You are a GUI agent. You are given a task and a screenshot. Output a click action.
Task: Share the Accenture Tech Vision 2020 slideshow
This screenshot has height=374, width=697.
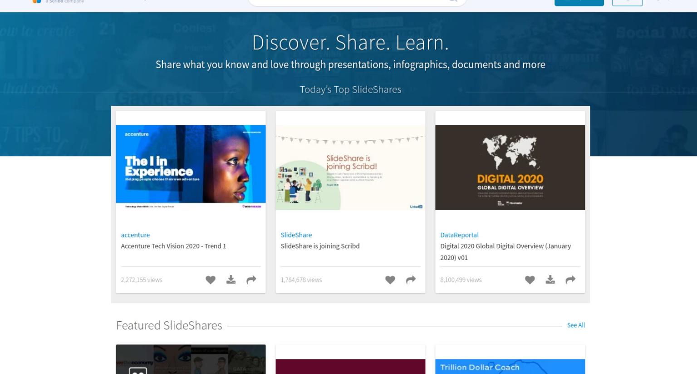251,280
